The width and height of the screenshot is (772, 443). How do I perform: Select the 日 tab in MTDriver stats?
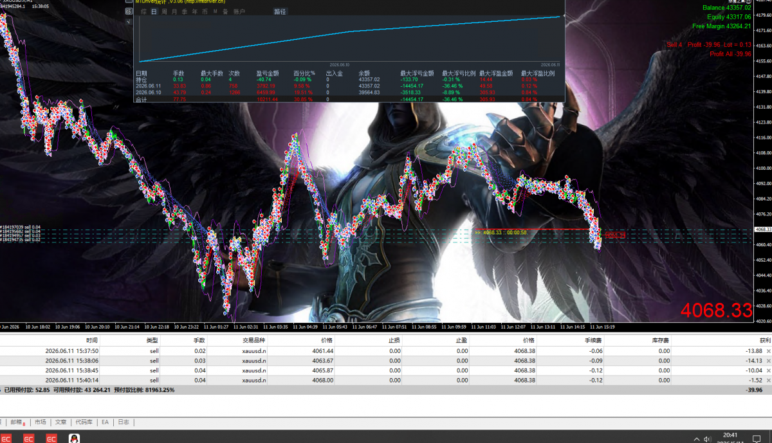click(x=154, y=12)
